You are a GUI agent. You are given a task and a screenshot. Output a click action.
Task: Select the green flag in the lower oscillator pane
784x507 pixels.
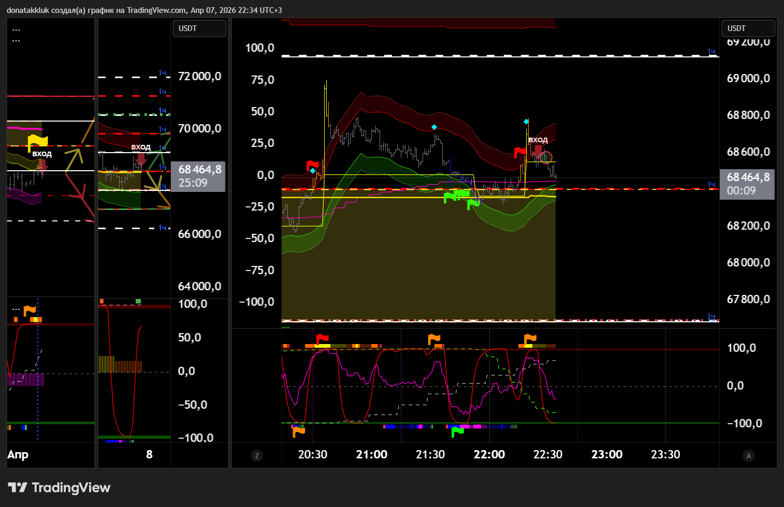click(457, 431)
